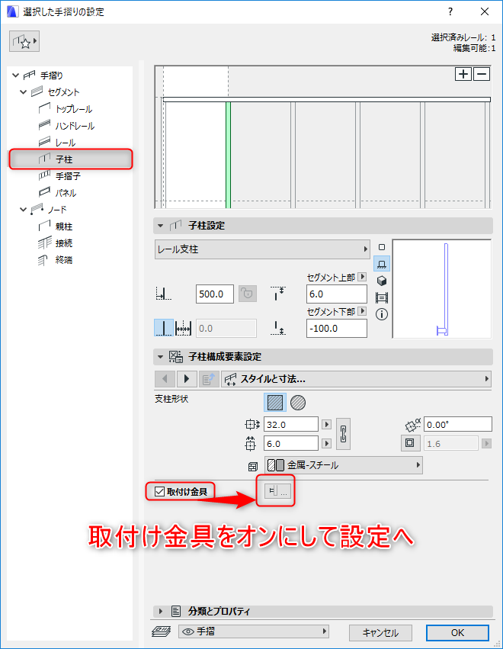Select トップレール in the tree
Viewport: 503px width, 649px height.
74,109
